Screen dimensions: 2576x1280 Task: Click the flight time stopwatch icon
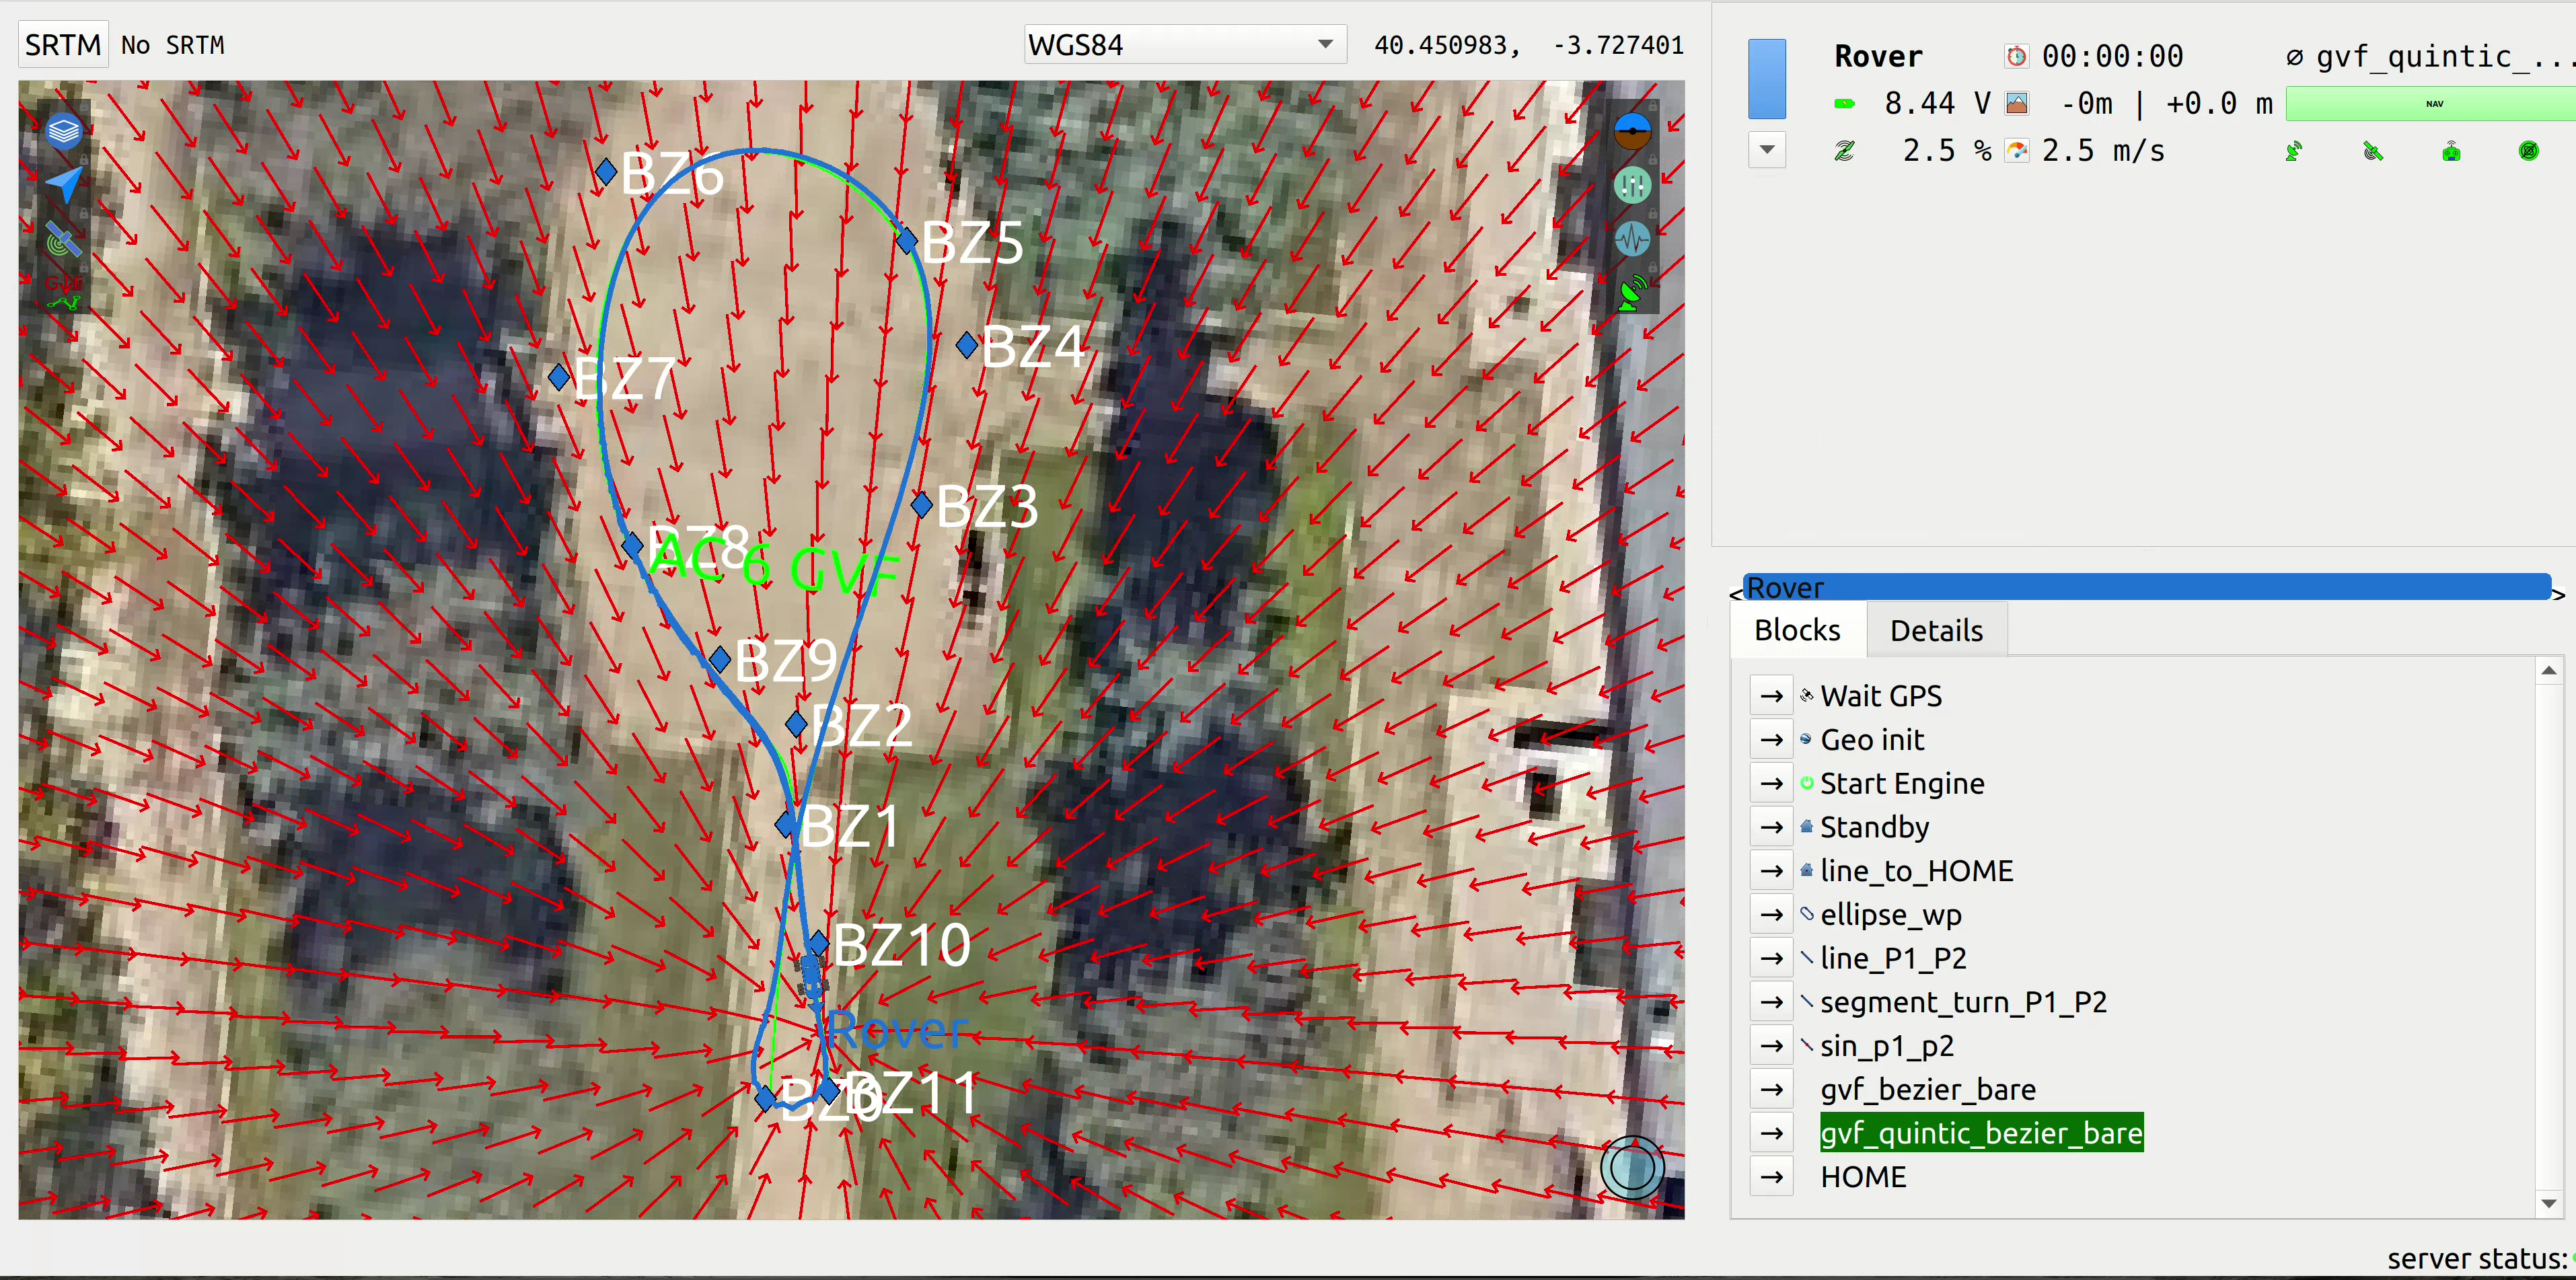(2016, 57)
